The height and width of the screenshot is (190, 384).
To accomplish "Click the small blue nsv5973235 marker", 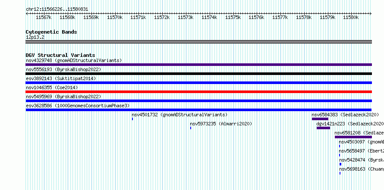I will point(191,128).
